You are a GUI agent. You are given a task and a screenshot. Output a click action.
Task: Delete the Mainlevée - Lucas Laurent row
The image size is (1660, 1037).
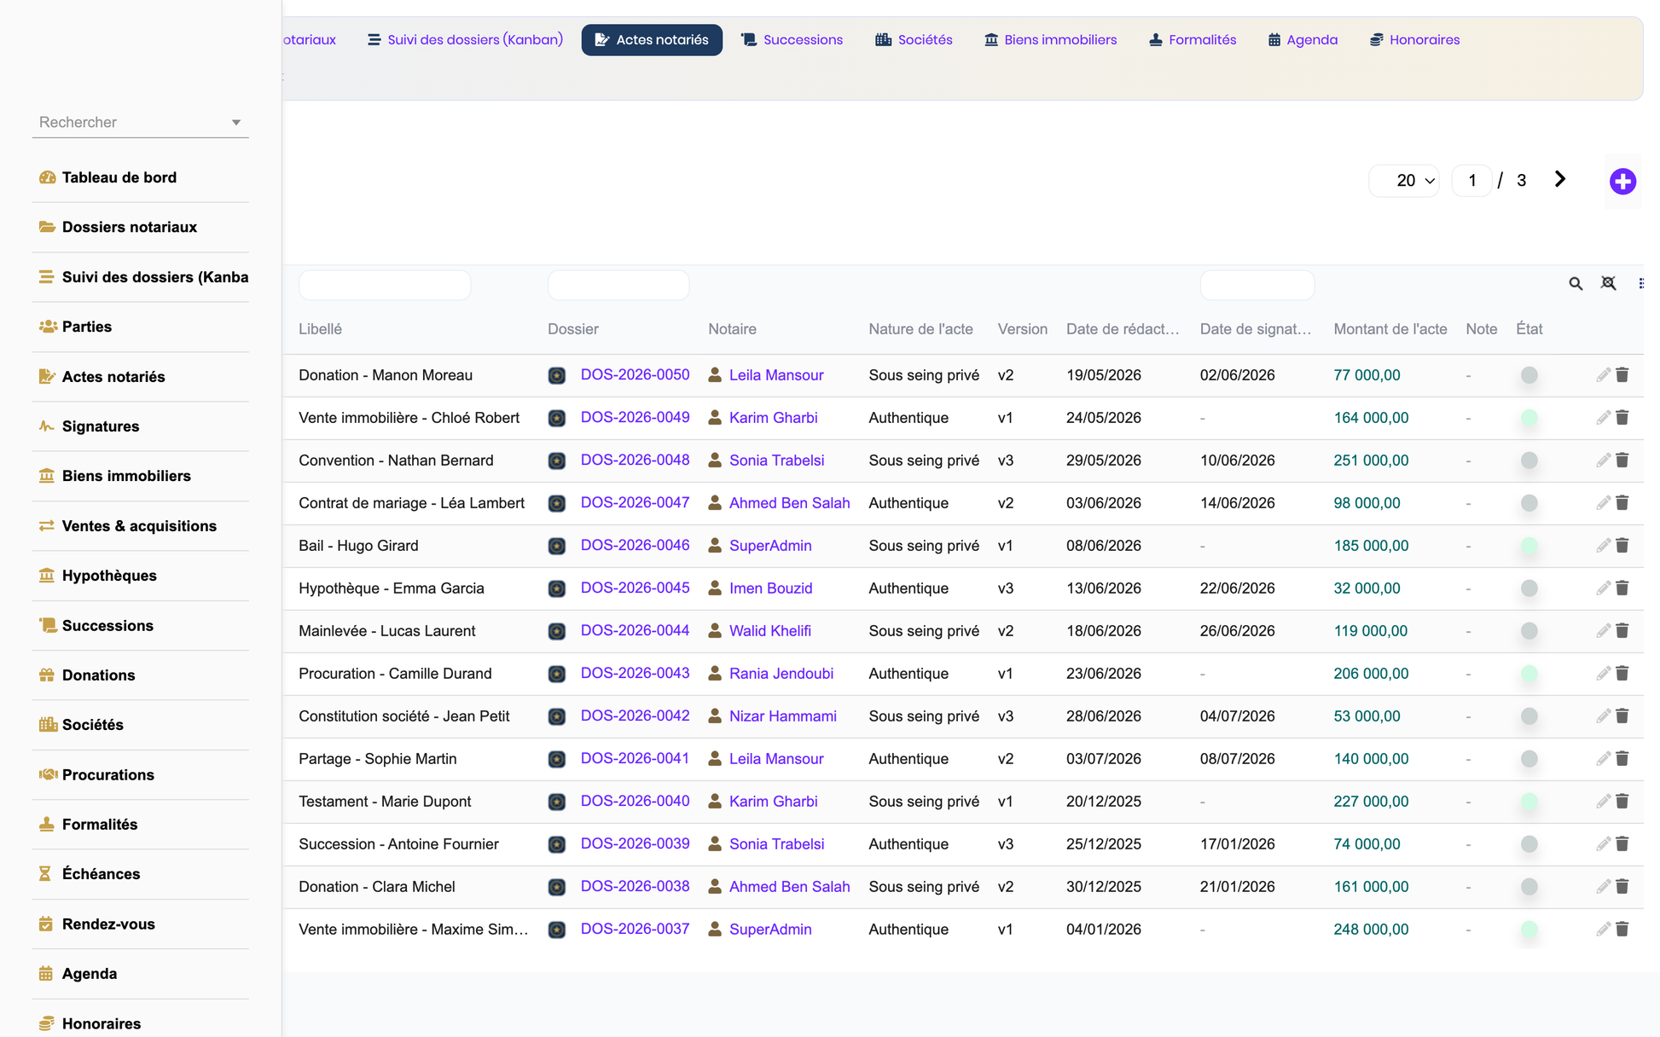[1622, 631]
